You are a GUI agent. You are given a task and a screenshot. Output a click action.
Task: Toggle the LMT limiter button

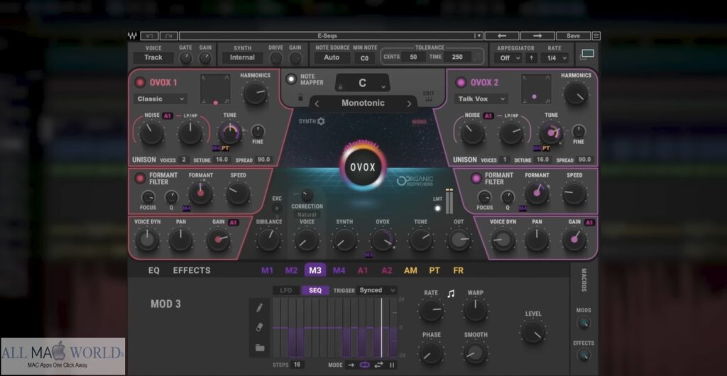coord(437,208)
